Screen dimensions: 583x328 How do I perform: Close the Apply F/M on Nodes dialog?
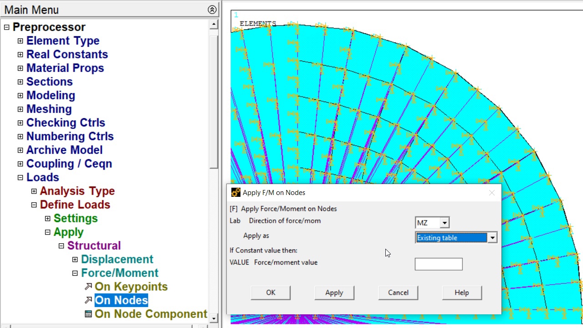491,193
